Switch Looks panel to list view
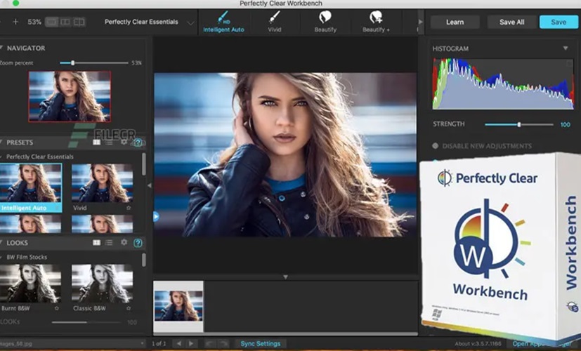 110,242
